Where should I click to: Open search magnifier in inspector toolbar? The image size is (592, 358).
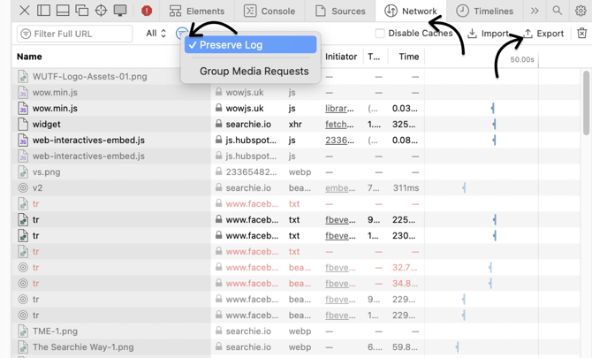pos(558,11)
